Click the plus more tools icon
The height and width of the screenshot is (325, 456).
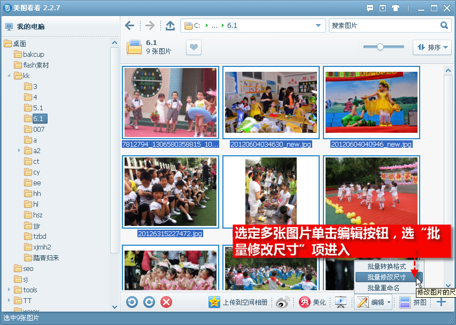coord(441,302)
